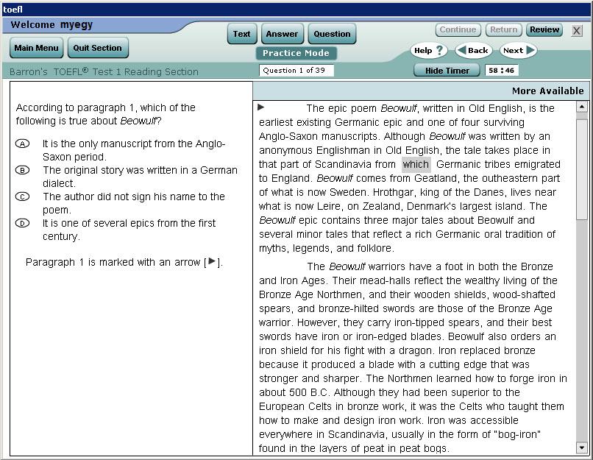Click the highlighted word "which" in passage

pyautogui.click(x=416, y=164)
